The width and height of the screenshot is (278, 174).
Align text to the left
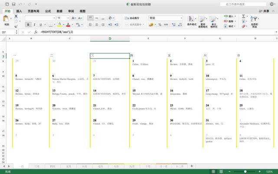[x=90, y=25]
